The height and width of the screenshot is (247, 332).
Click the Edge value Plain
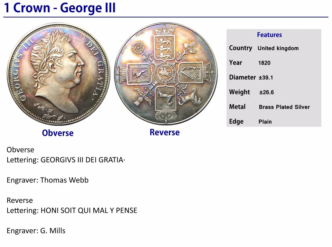pyautogui.click(x=265, y=122)
